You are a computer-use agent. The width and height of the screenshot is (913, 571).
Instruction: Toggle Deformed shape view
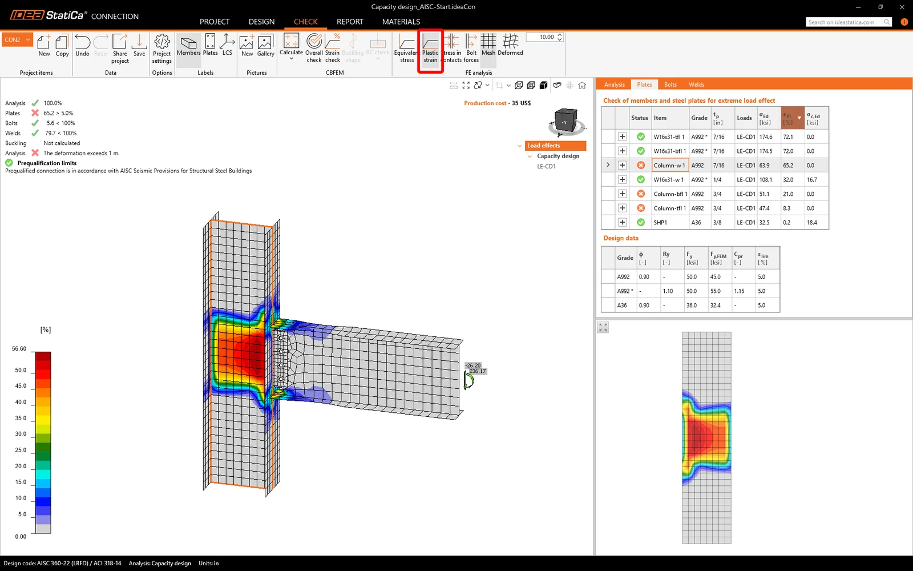tap(510, 45)
